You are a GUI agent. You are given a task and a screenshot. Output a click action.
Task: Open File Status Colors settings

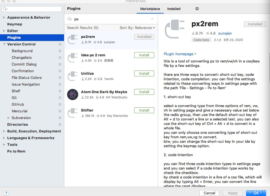(27, 78)
